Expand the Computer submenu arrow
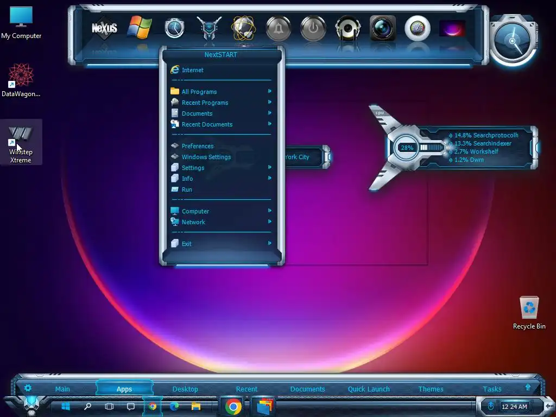This screenshot has height=417, width=556. point(269,211)
